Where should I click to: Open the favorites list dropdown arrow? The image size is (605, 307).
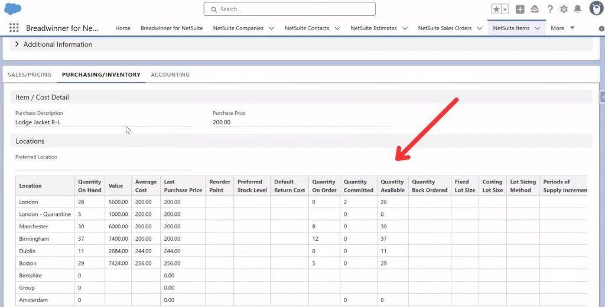point(505,9)
